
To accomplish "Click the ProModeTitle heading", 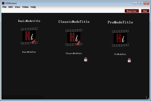I will pos(120,22).
